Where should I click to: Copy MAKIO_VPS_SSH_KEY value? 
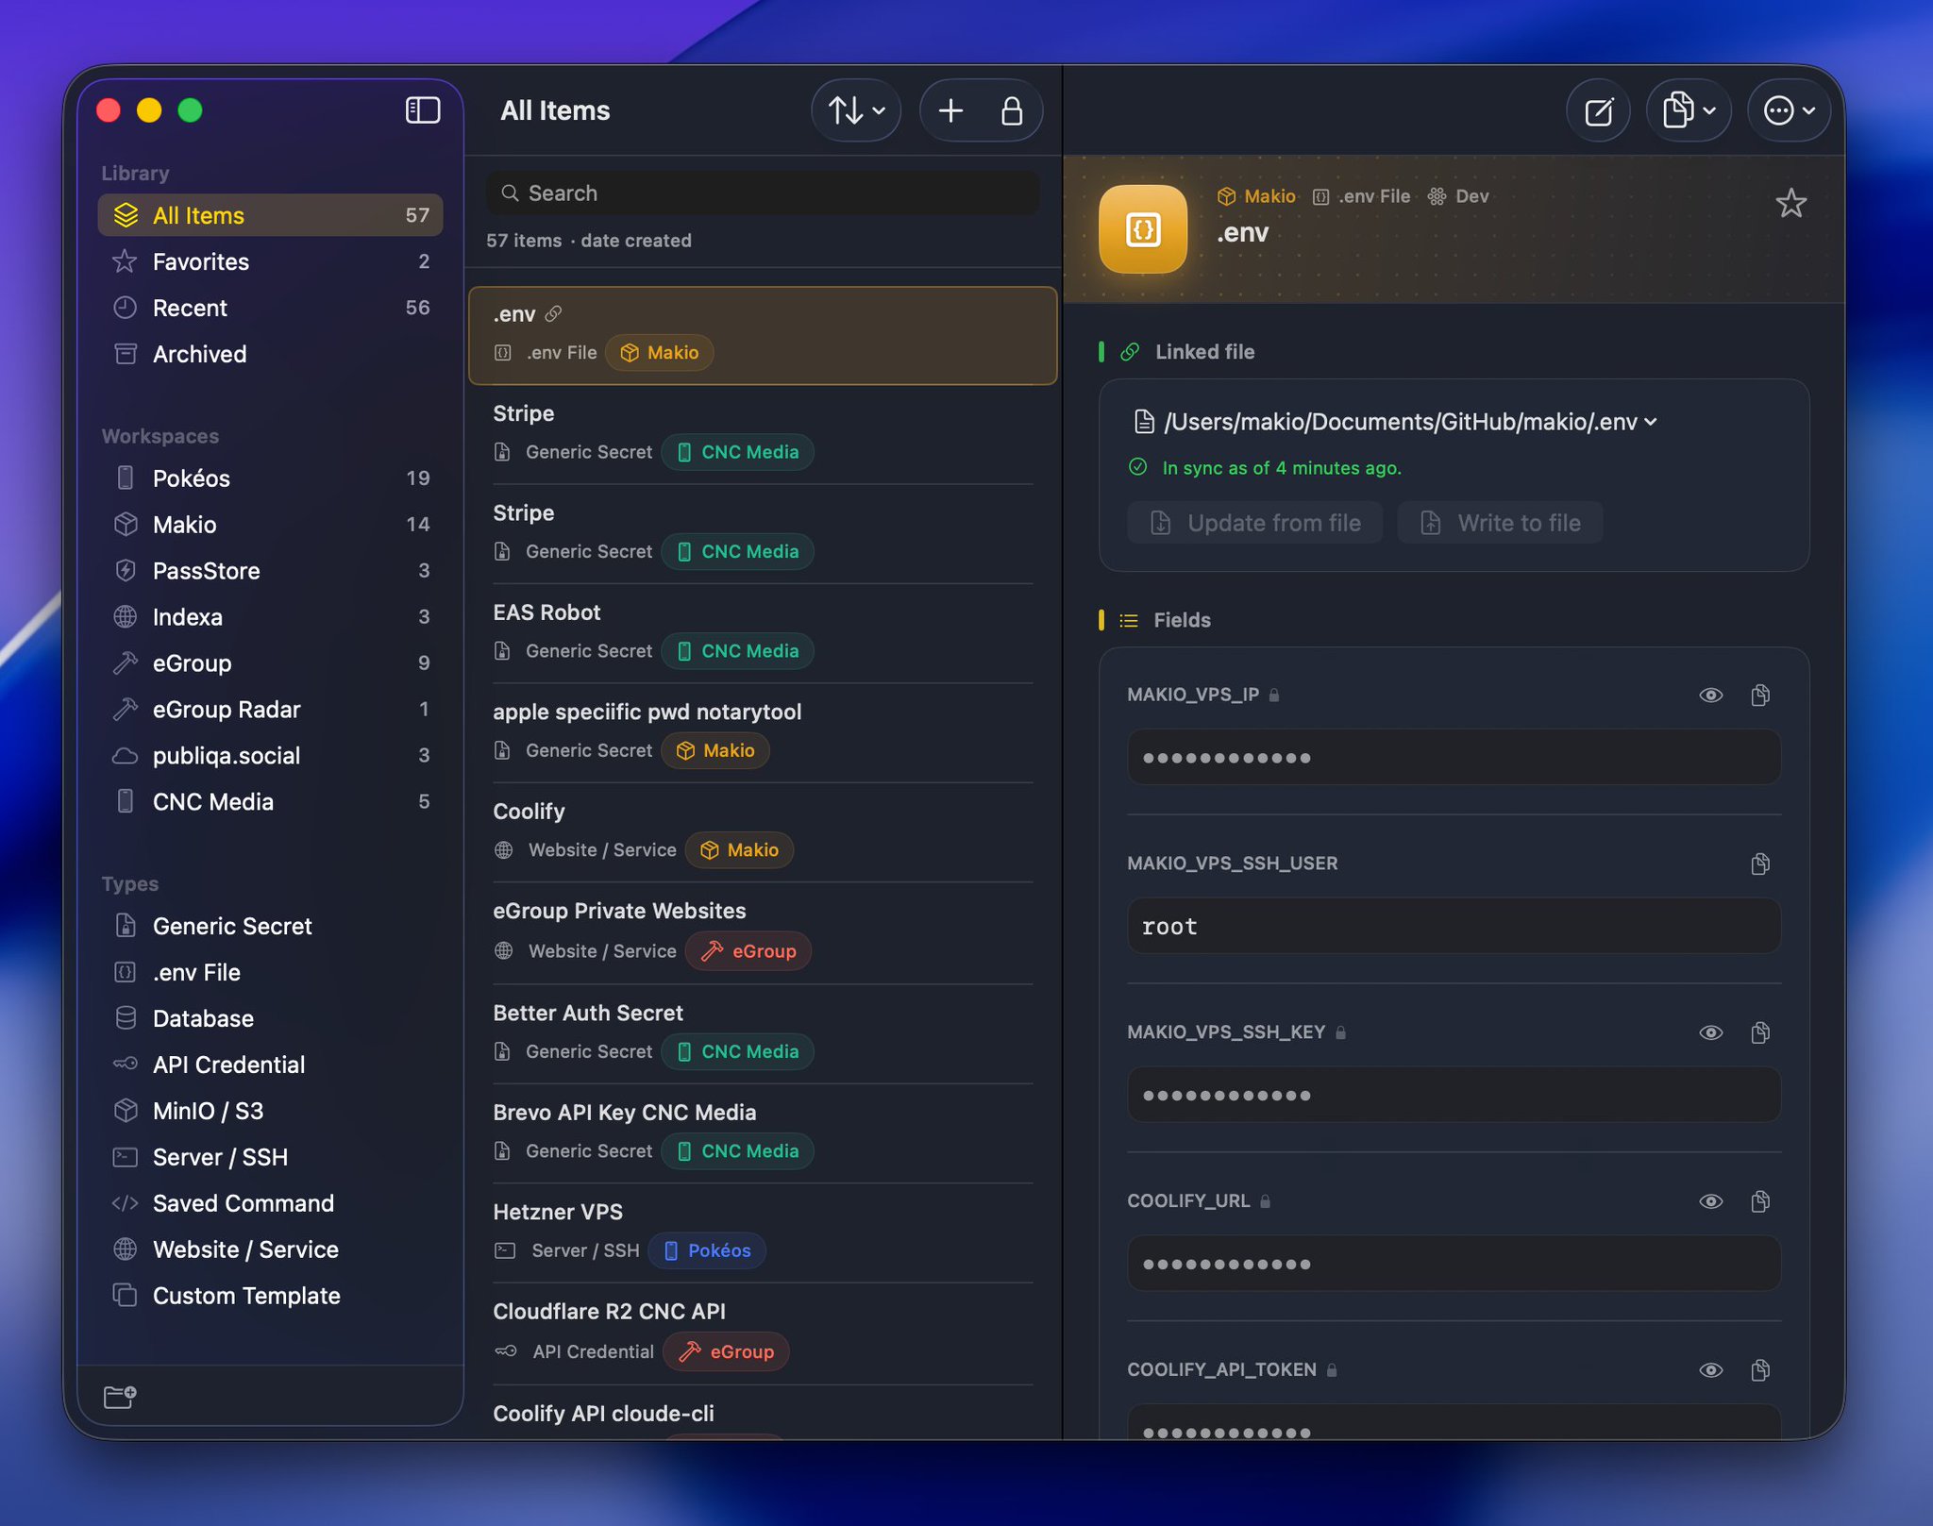[1760, 1032]
